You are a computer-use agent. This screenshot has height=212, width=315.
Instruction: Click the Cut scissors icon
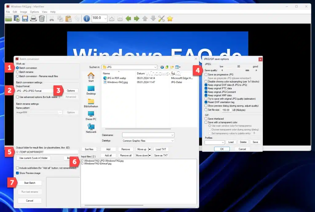click(x=52, y=19)
